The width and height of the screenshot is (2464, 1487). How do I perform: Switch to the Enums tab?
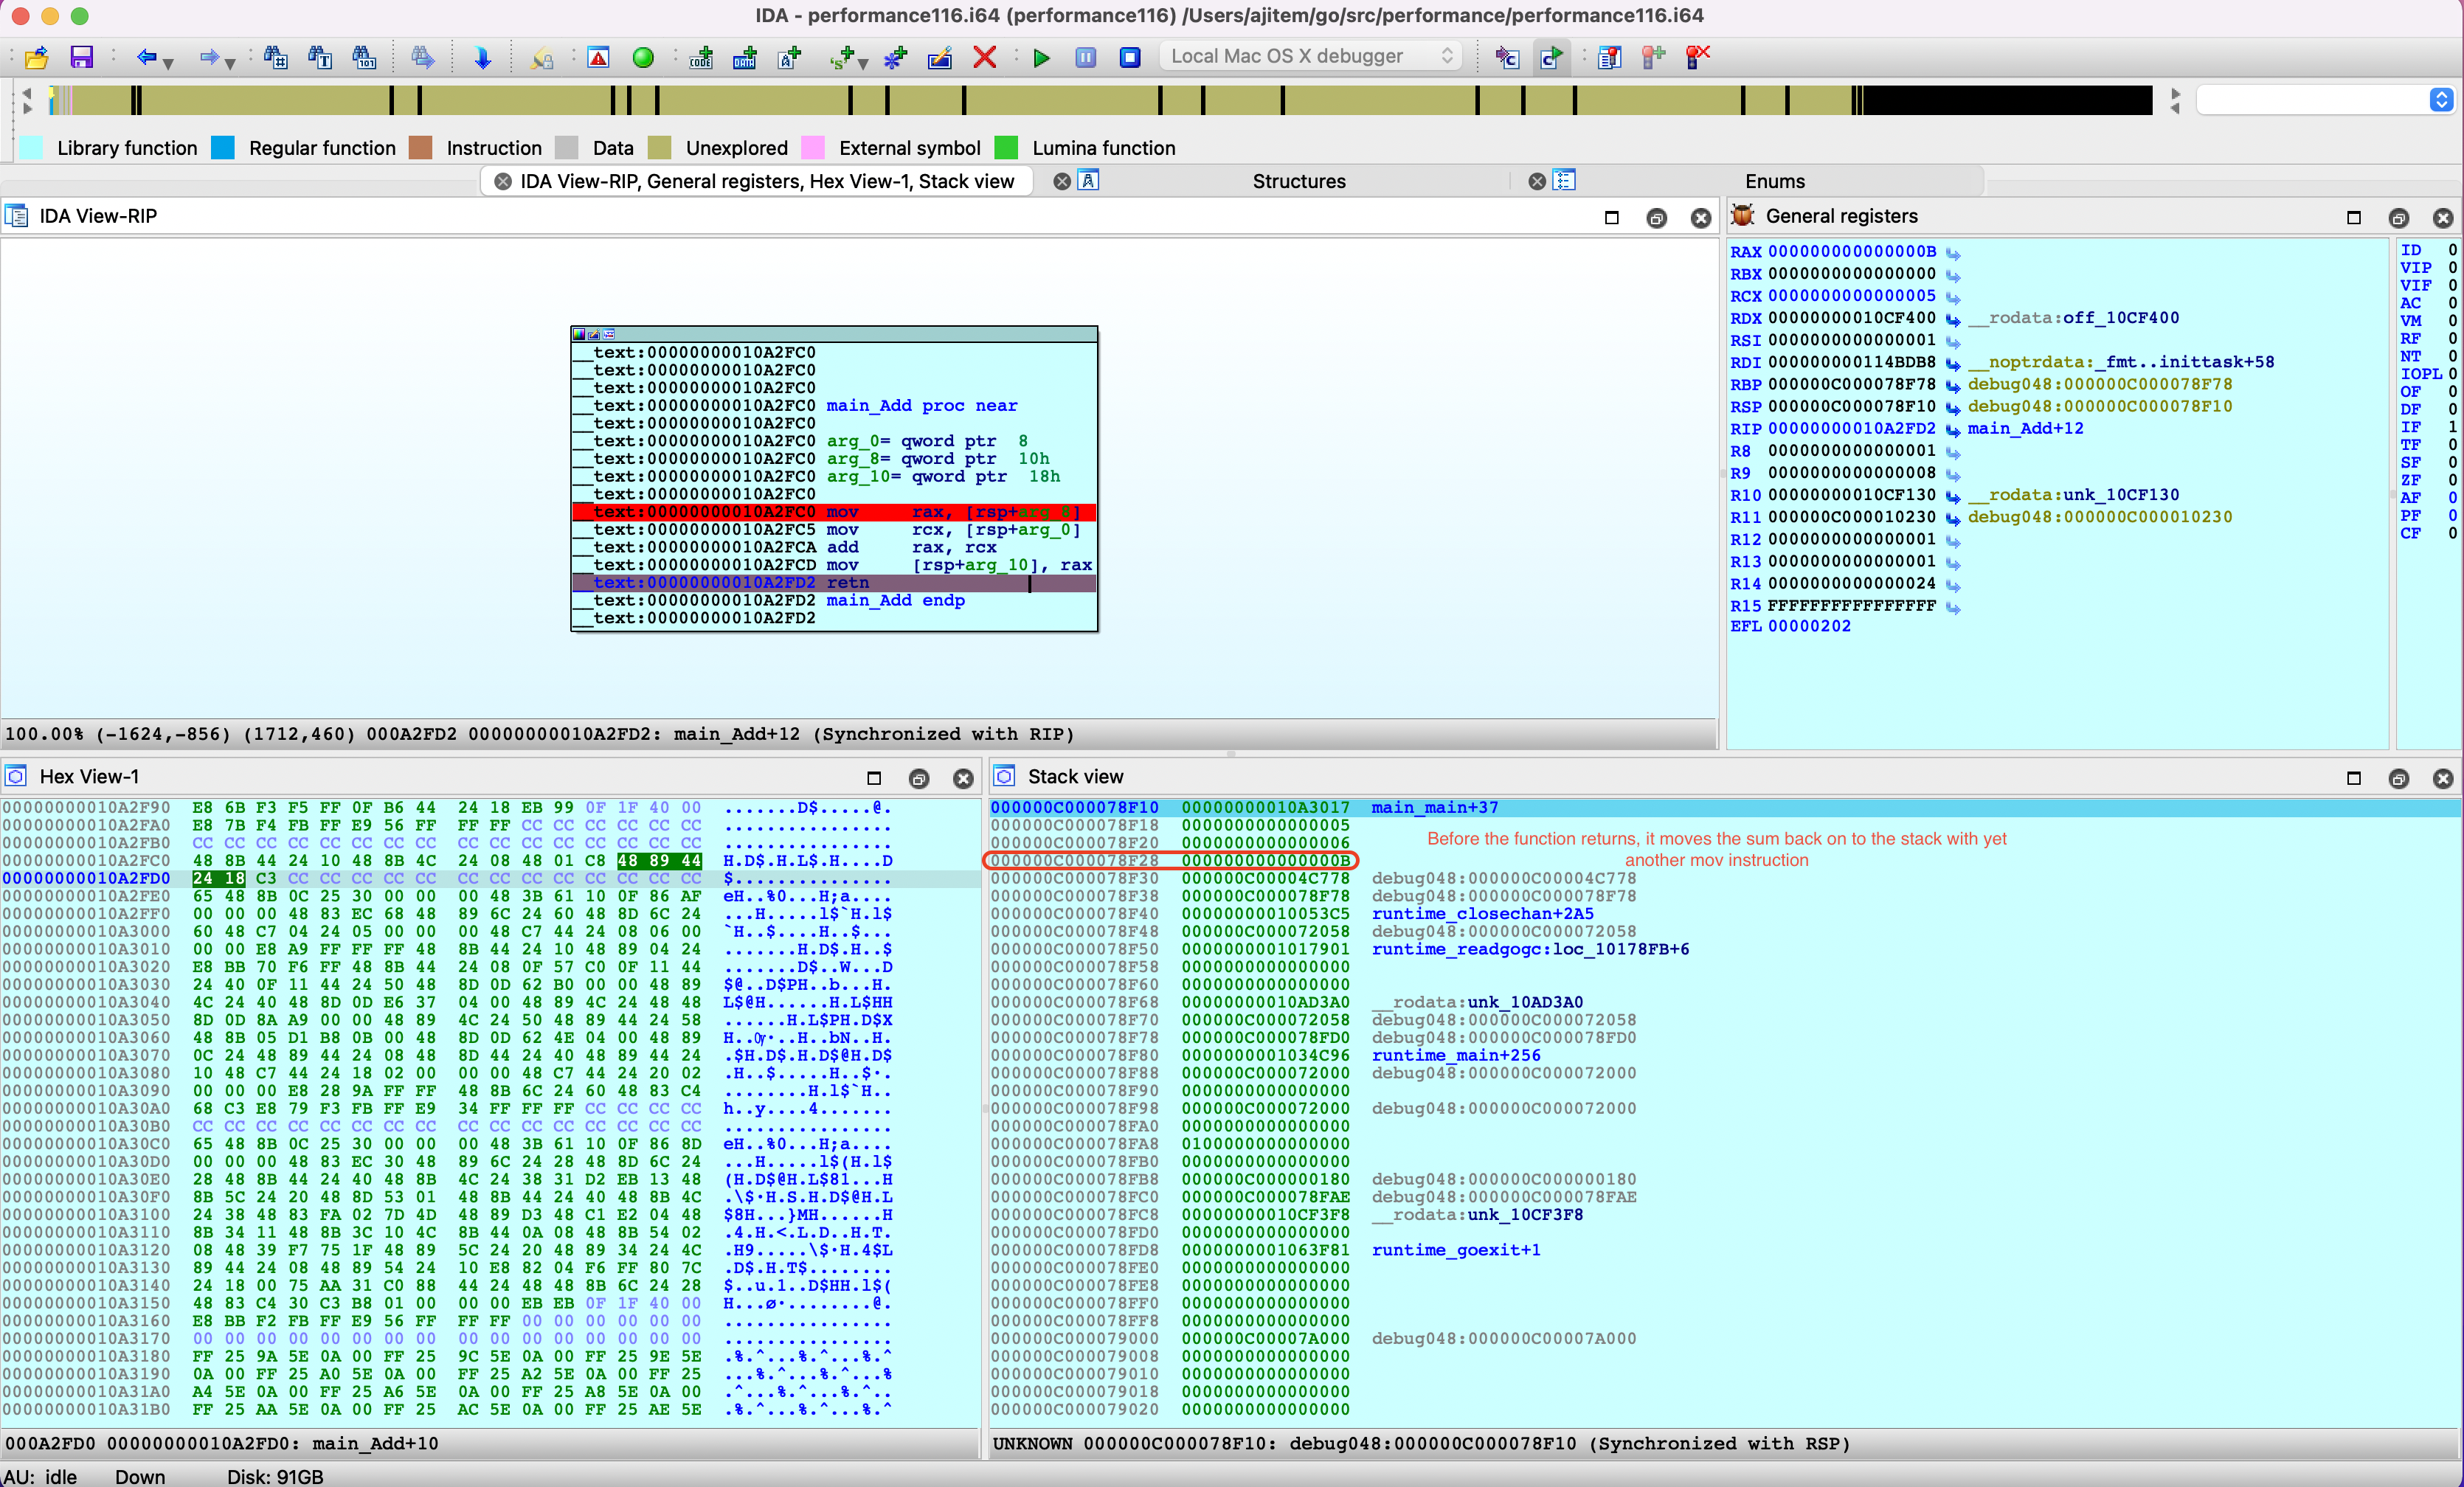(x=1774, y=181)
